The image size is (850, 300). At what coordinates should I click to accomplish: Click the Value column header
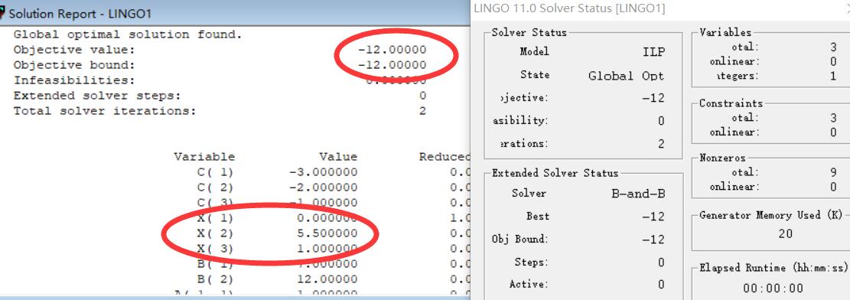pos(338,157)
